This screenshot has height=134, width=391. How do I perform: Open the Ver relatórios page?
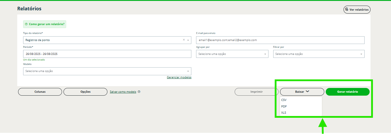pyautogui.click(x=357, y=9)
